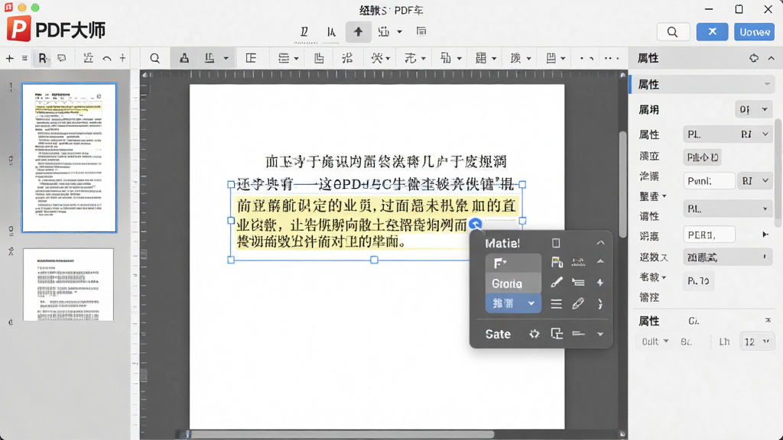Click the blue rotate handle on text box
Screen dimensions: 783x440
476,225
